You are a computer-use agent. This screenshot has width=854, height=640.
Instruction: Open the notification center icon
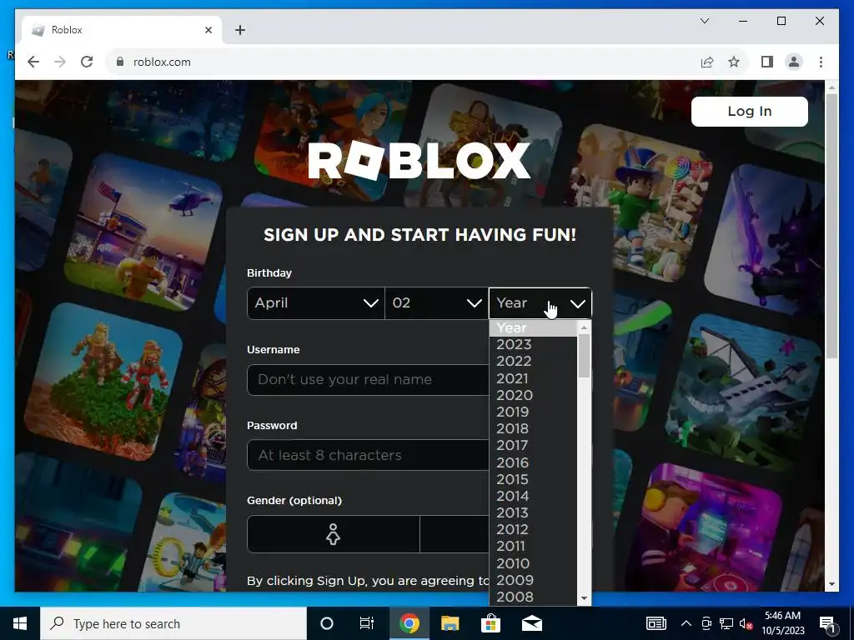click(828, 623)
